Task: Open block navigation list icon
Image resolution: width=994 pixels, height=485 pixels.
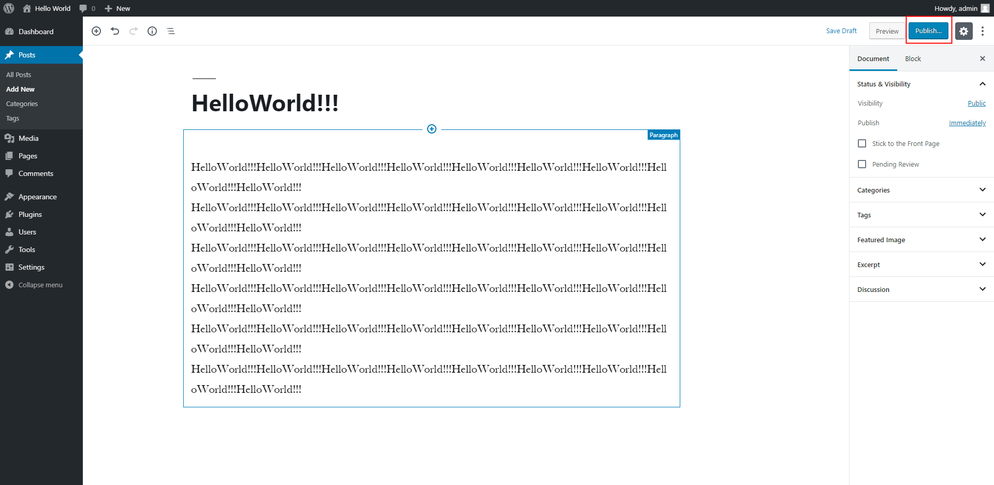Action: click(x=171, y=31)
